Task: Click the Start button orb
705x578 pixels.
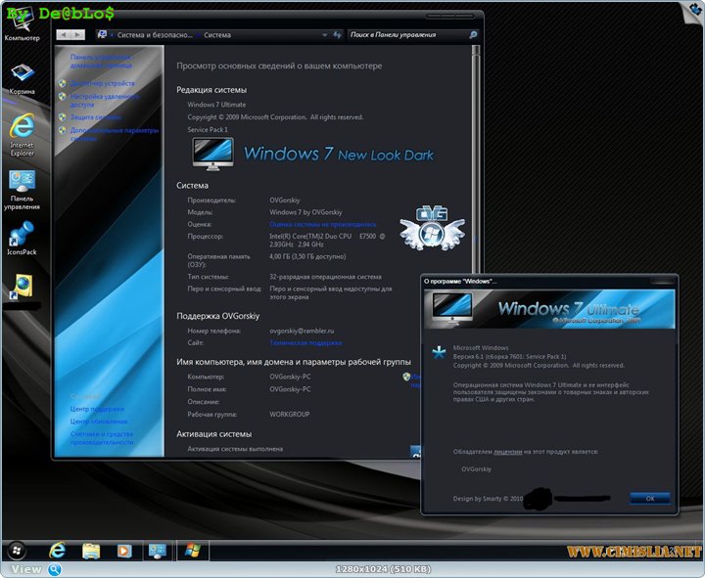Action: point(17,550)
